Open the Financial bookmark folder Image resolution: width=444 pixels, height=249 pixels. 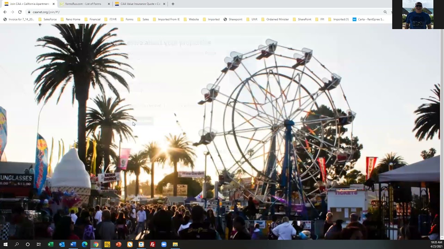click(92, 19)
